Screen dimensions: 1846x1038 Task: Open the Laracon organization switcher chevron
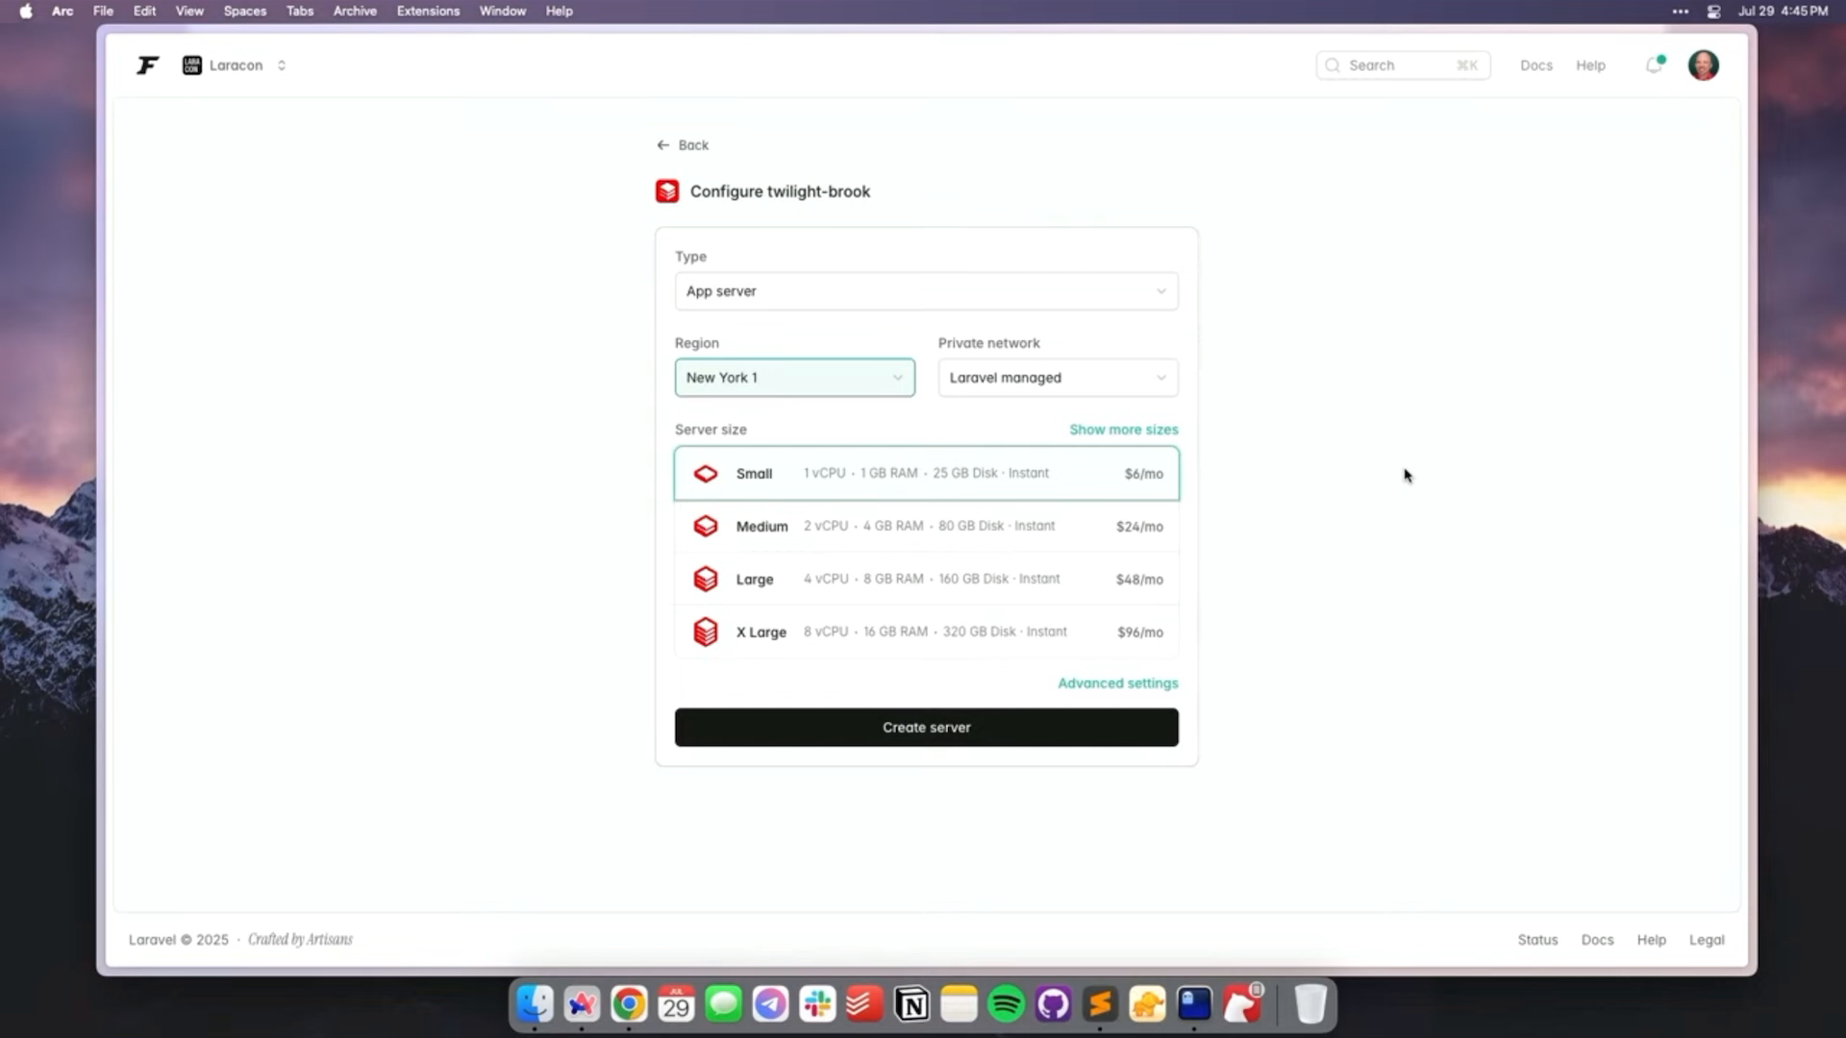point(282,65)
